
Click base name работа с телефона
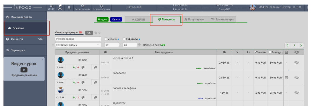coord(124,88)
